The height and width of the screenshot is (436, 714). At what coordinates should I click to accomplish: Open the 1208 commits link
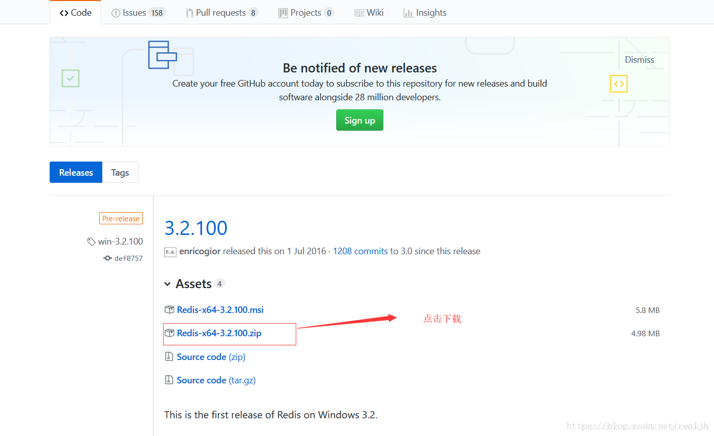tap(360, 251)
